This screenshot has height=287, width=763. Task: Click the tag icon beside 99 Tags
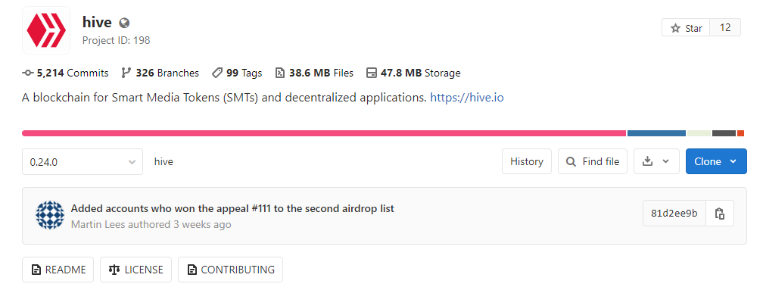tap(217, 73)
